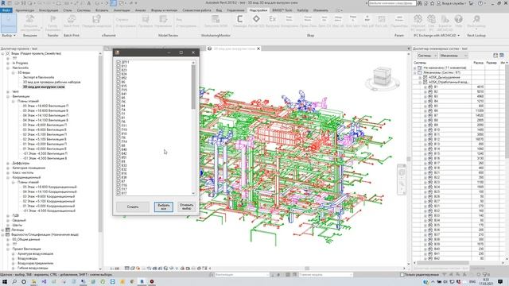Select 3D вид для выгрузки схем in project browser
This screenshot has width=509, height=286.
pyautogui.click(x=44, y=87)
